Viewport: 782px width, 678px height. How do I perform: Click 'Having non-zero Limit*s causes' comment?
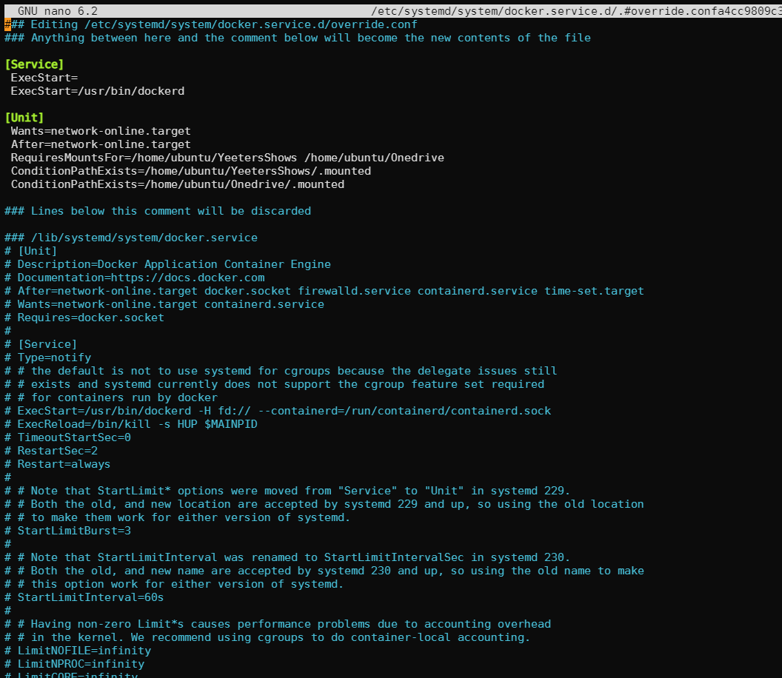click(278, 624)
